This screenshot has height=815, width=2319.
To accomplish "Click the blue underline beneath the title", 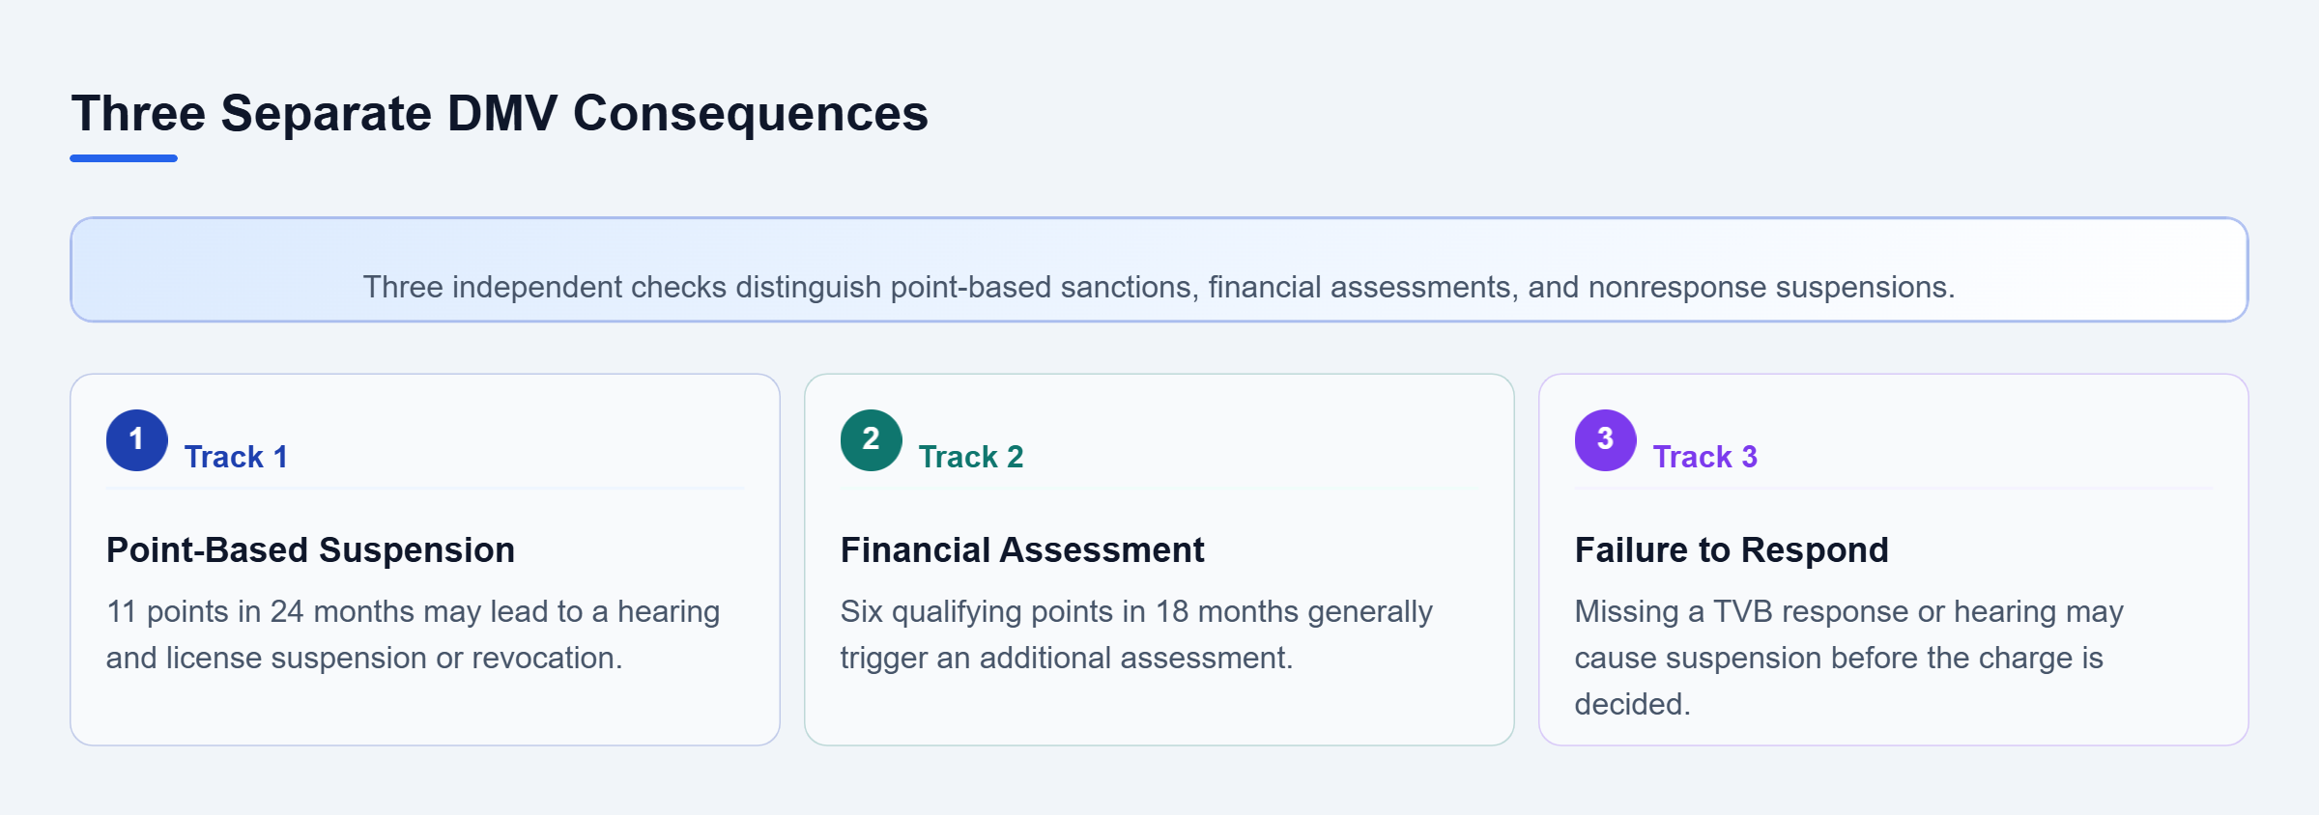I will pos(124,158).
